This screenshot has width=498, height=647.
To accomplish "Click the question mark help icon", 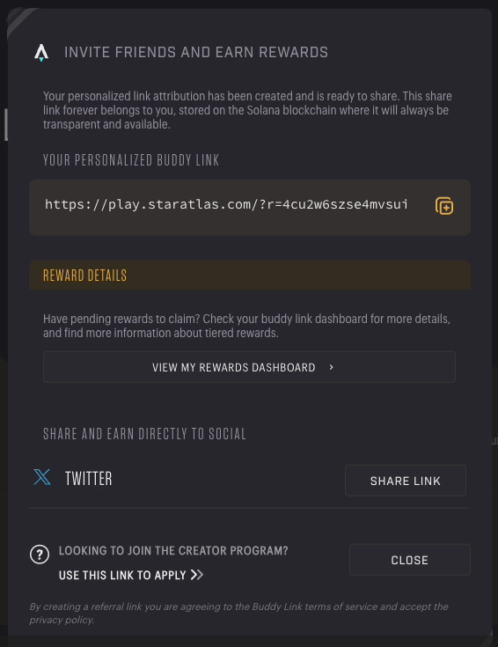I will point(40,555).
